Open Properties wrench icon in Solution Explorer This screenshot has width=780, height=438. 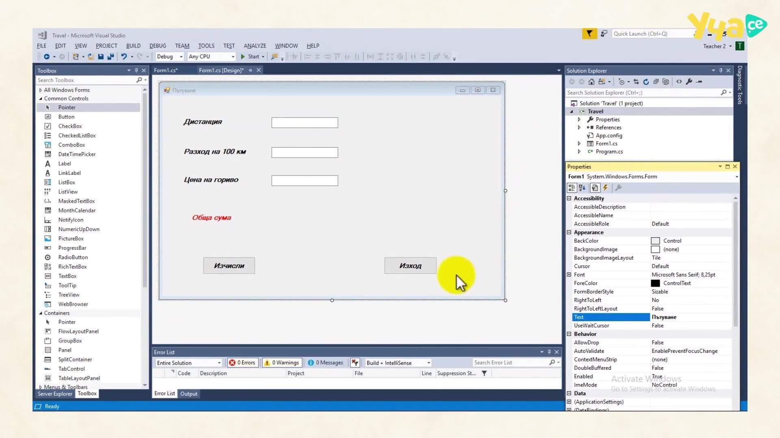click(x=689, y=82)
